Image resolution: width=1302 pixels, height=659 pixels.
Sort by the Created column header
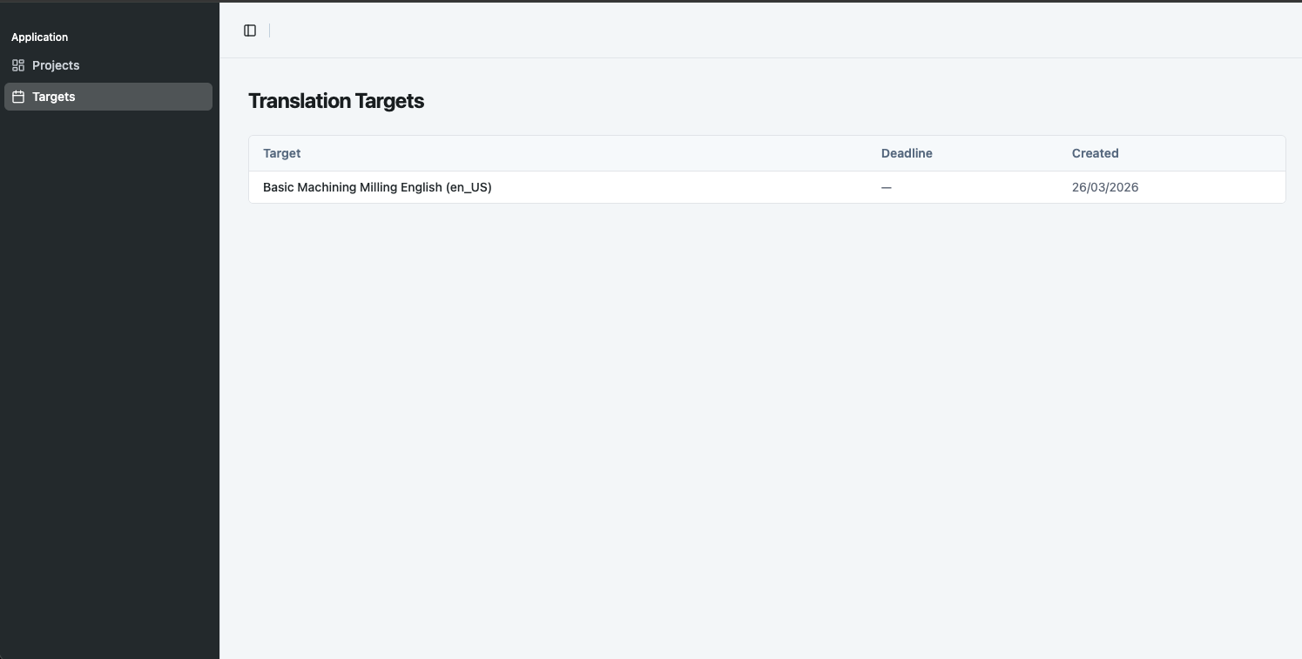[x=1095, y=153]
